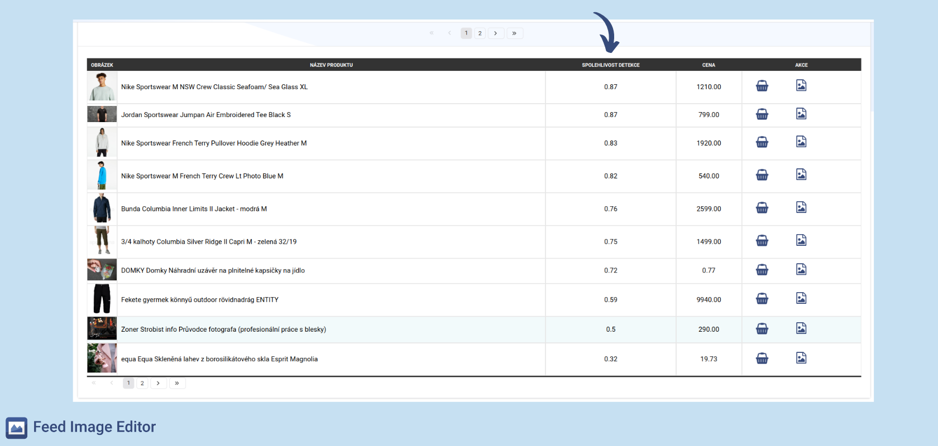Go to page 2 in bottom pagination
Screen dimensions: 938x446
tap(142, 383)
